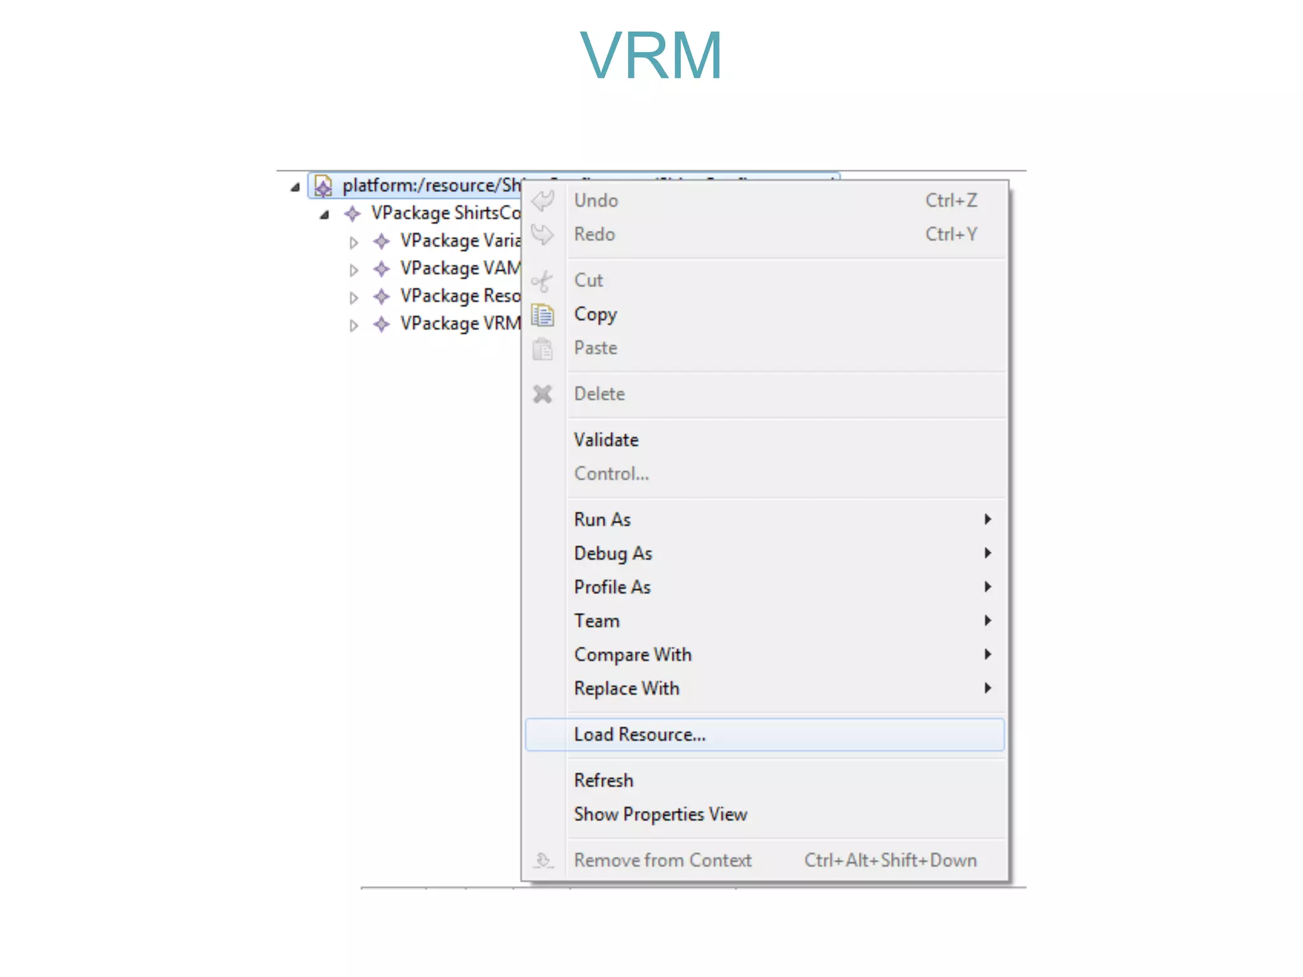Choose Paste menu entry
The height and width of the screenshot is (977, 1303).
[765, 349]
